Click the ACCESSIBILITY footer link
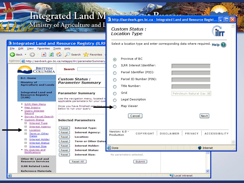The height and width of the screenshot is (183, 244). [217, 133]
